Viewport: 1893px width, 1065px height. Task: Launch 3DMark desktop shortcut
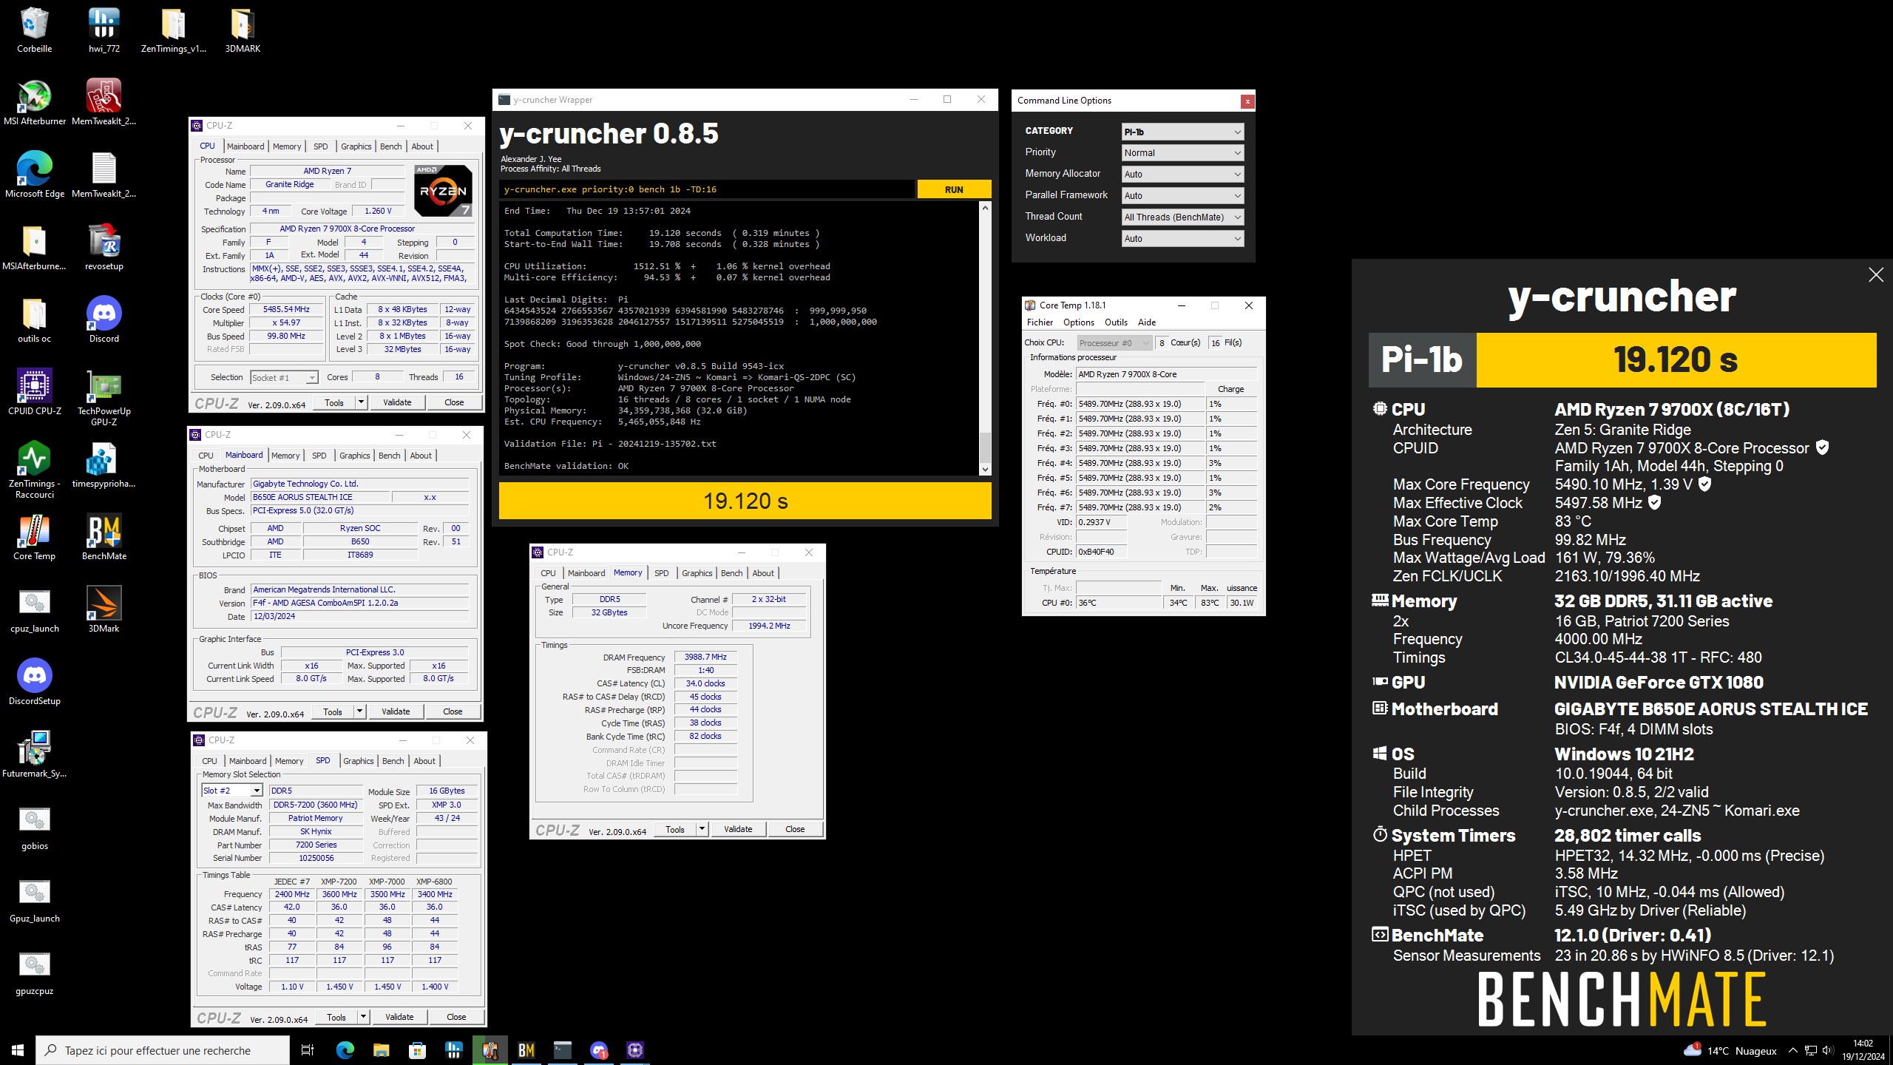coord(104,609)
